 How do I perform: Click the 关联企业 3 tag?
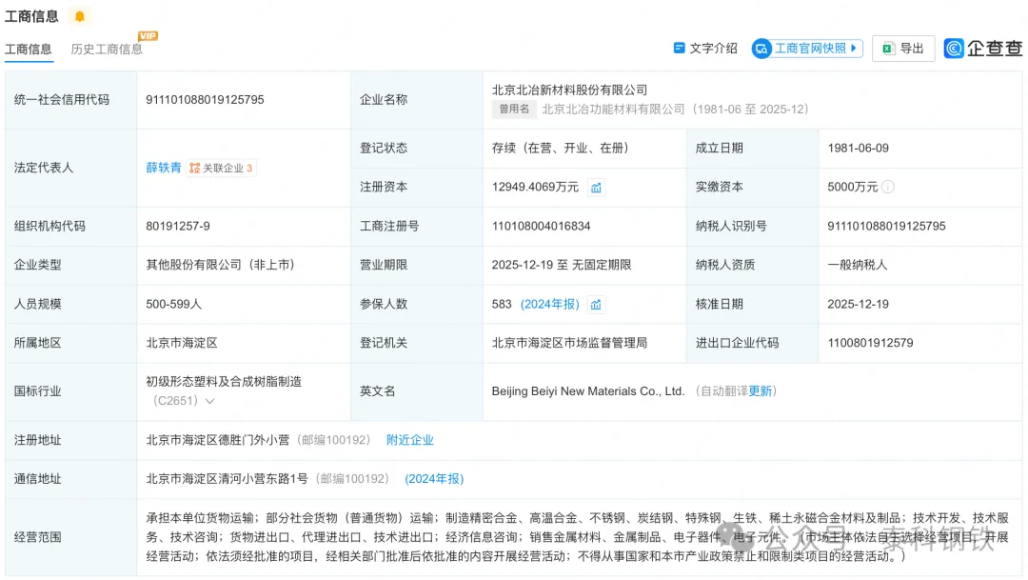[221, 168]
